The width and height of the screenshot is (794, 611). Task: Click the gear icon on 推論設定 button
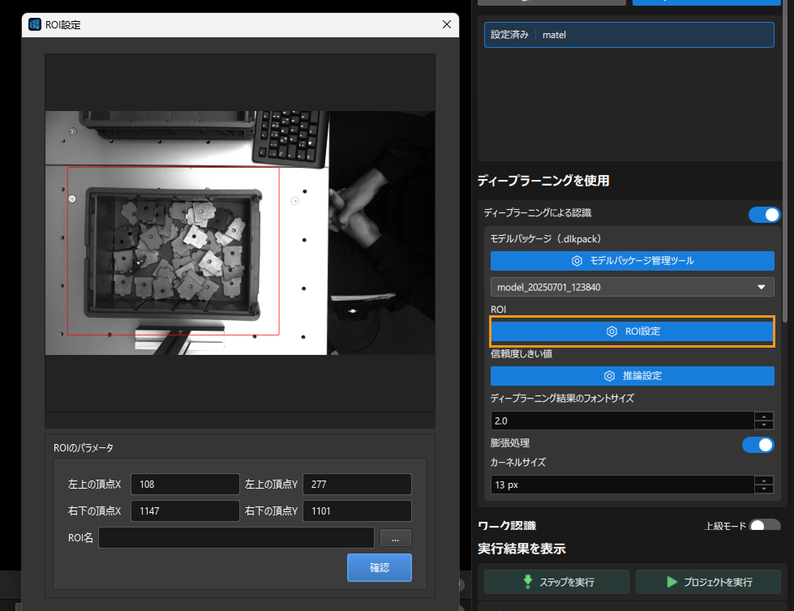609,376
